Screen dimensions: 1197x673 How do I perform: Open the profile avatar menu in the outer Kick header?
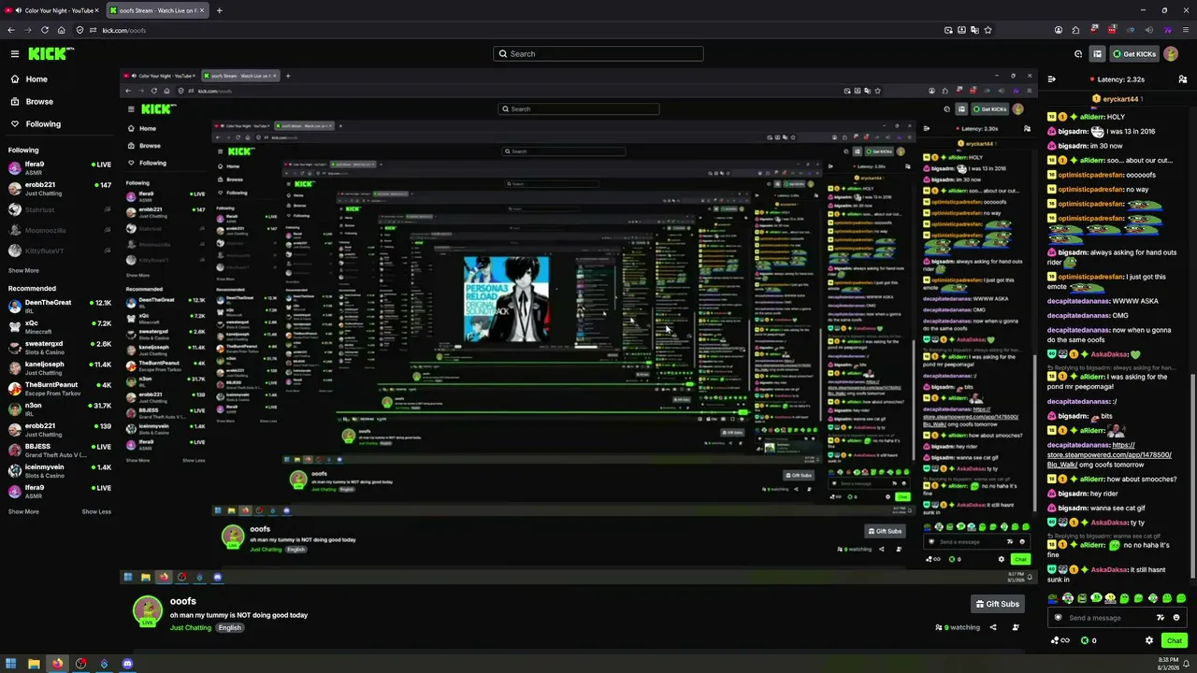pos(1171,54)
